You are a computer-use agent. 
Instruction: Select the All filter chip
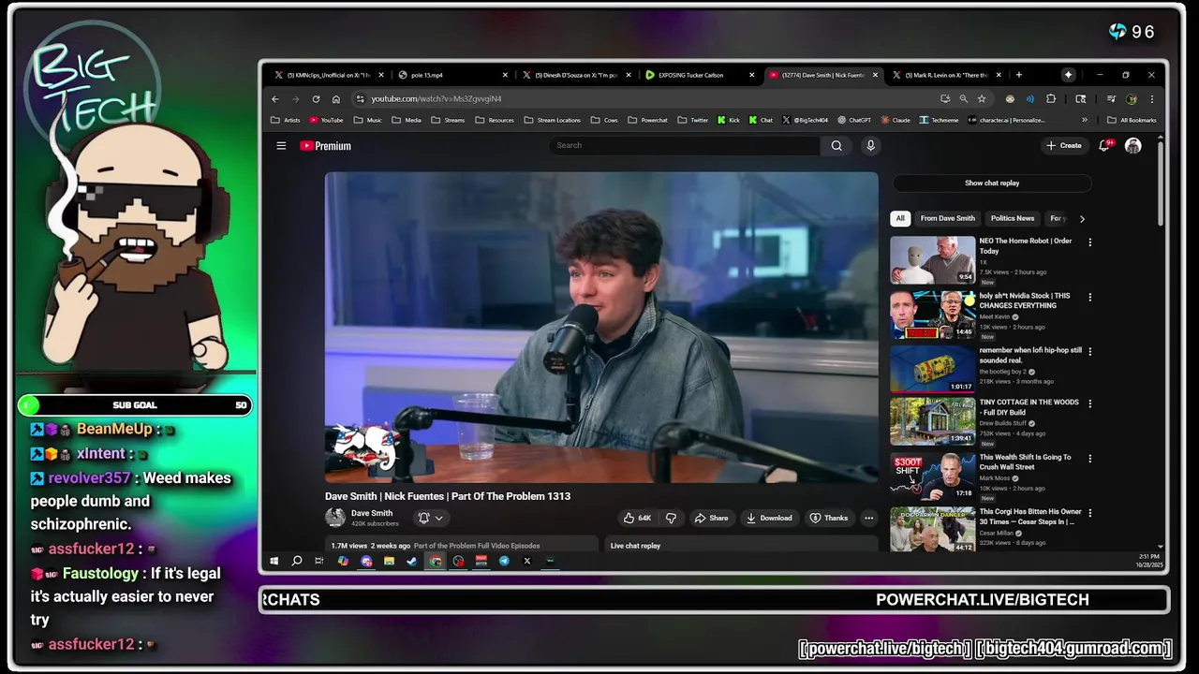click(900, 218)
